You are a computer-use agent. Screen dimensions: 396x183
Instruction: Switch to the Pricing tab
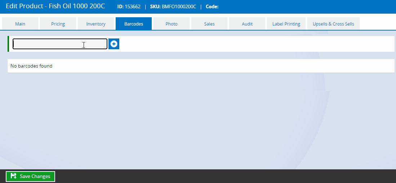(x=58, y=24)
